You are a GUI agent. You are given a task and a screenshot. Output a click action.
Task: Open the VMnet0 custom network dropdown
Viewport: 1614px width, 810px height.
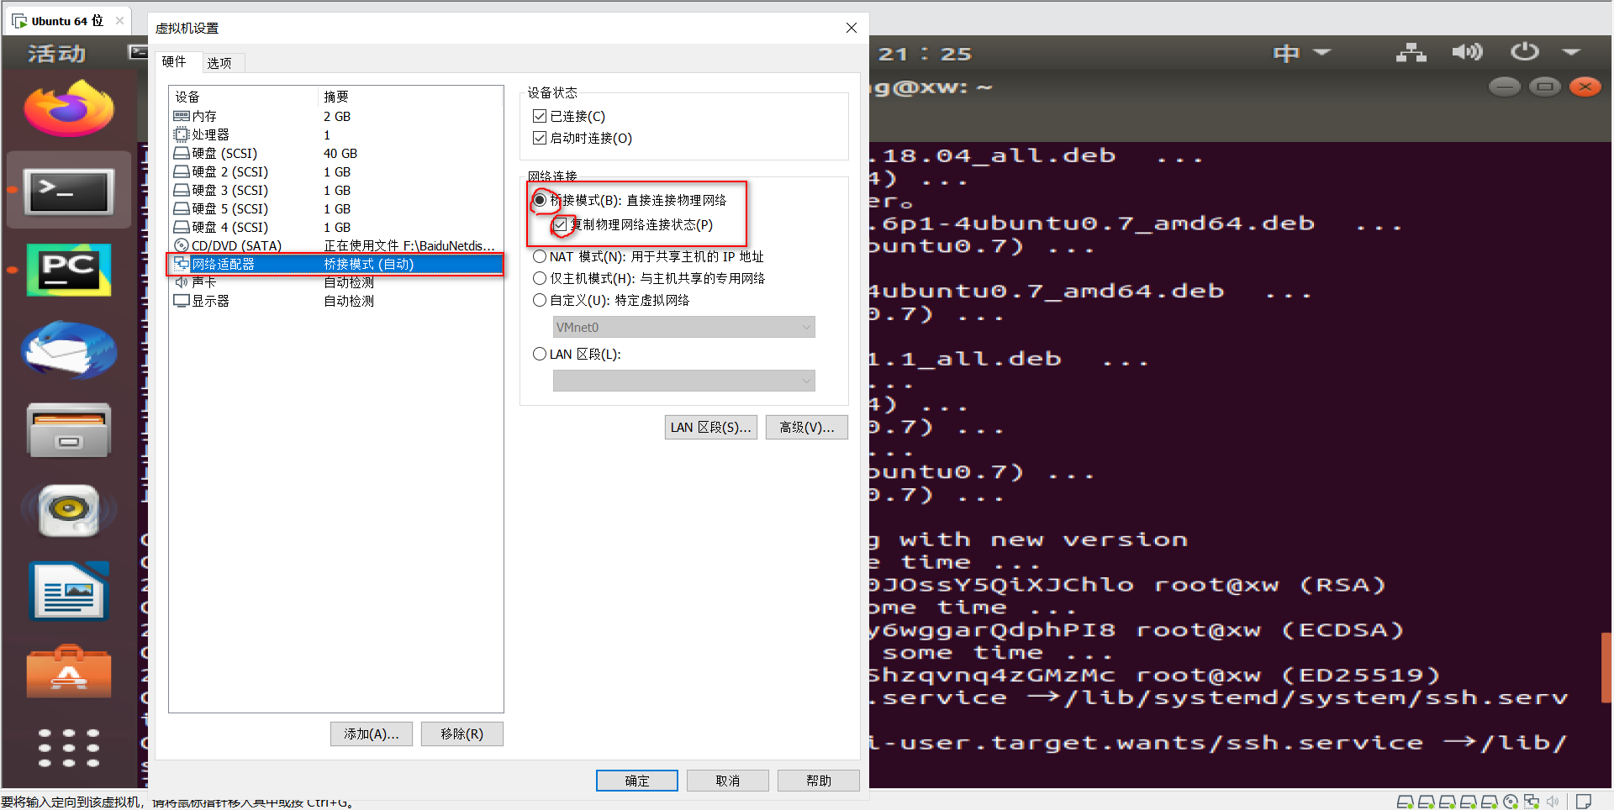(x=683, y=327)
